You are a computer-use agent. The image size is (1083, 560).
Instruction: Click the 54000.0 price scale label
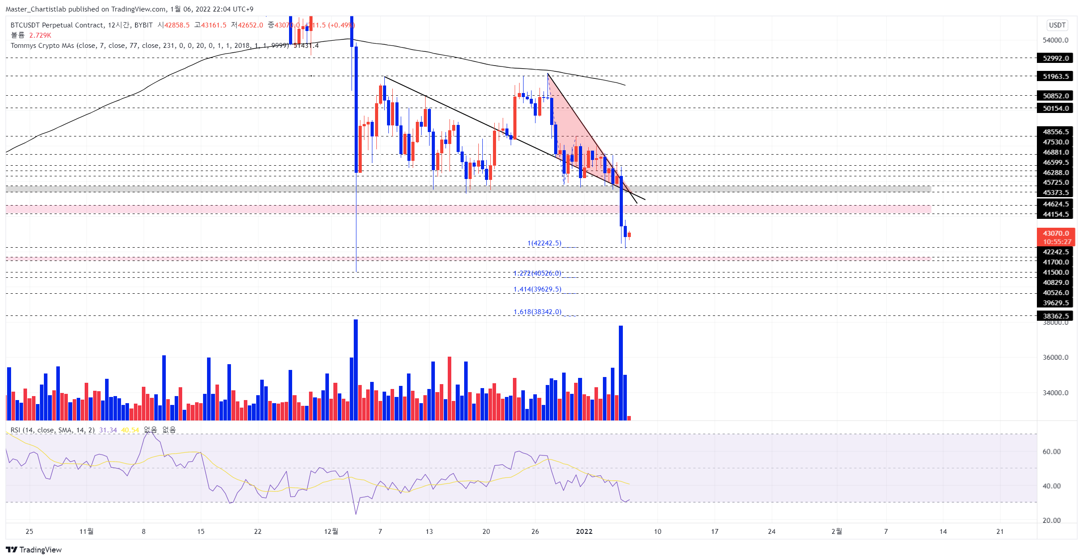click(1055, 40)
